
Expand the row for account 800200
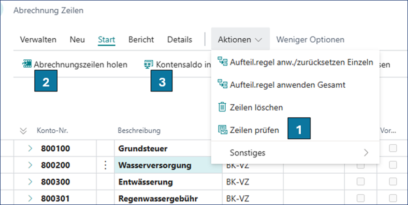30,165
